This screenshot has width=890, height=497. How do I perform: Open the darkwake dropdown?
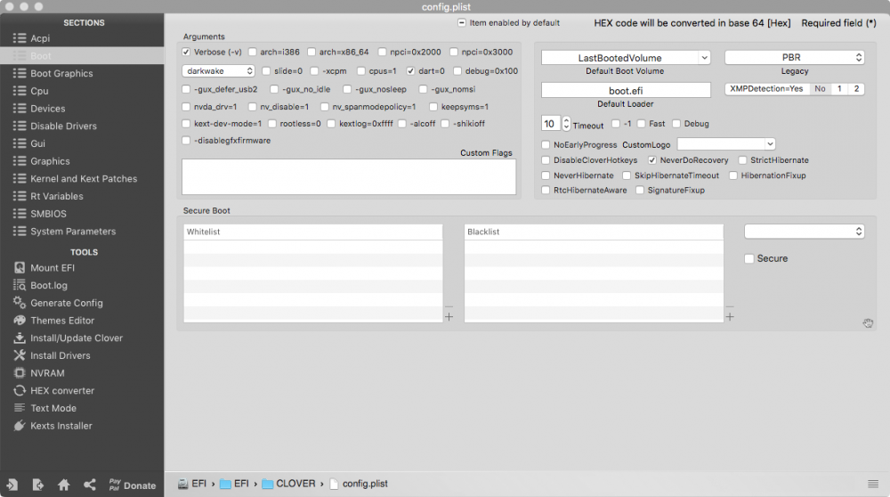219,71
